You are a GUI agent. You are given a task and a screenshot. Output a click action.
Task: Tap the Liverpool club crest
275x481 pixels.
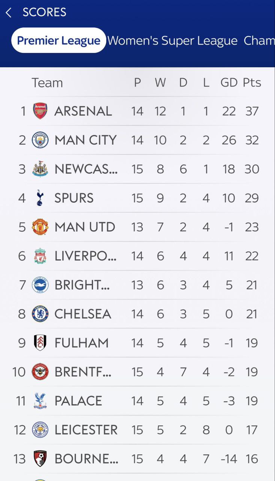(x=40, y=256)
